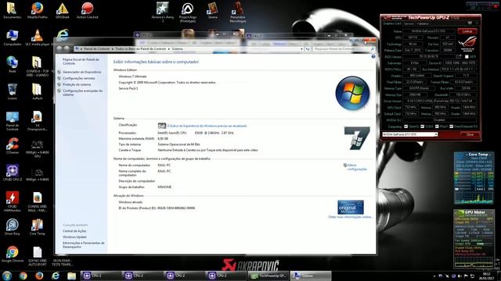Open the Project Argo (Prototype) shortcut

188,12
